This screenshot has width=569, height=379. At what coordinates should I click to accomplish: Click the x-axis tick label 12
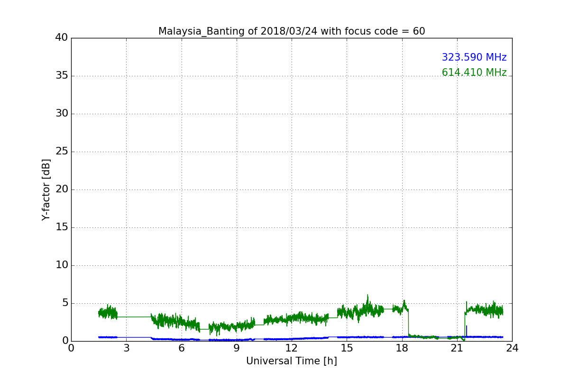click(x=292, y=348)
